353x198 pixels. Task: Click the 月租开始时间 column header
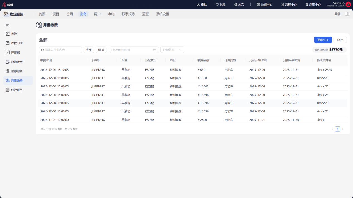[258, 60]
